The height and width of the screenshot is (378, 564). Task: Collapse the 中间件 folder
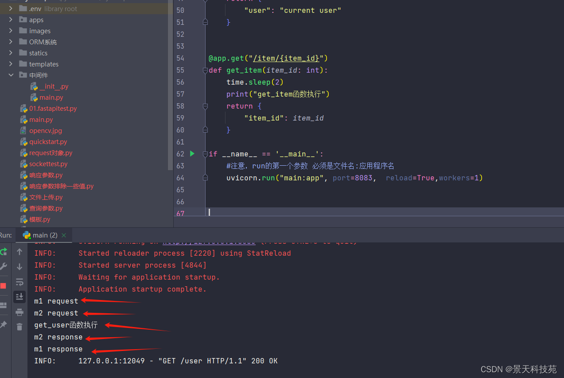point(11,75)
